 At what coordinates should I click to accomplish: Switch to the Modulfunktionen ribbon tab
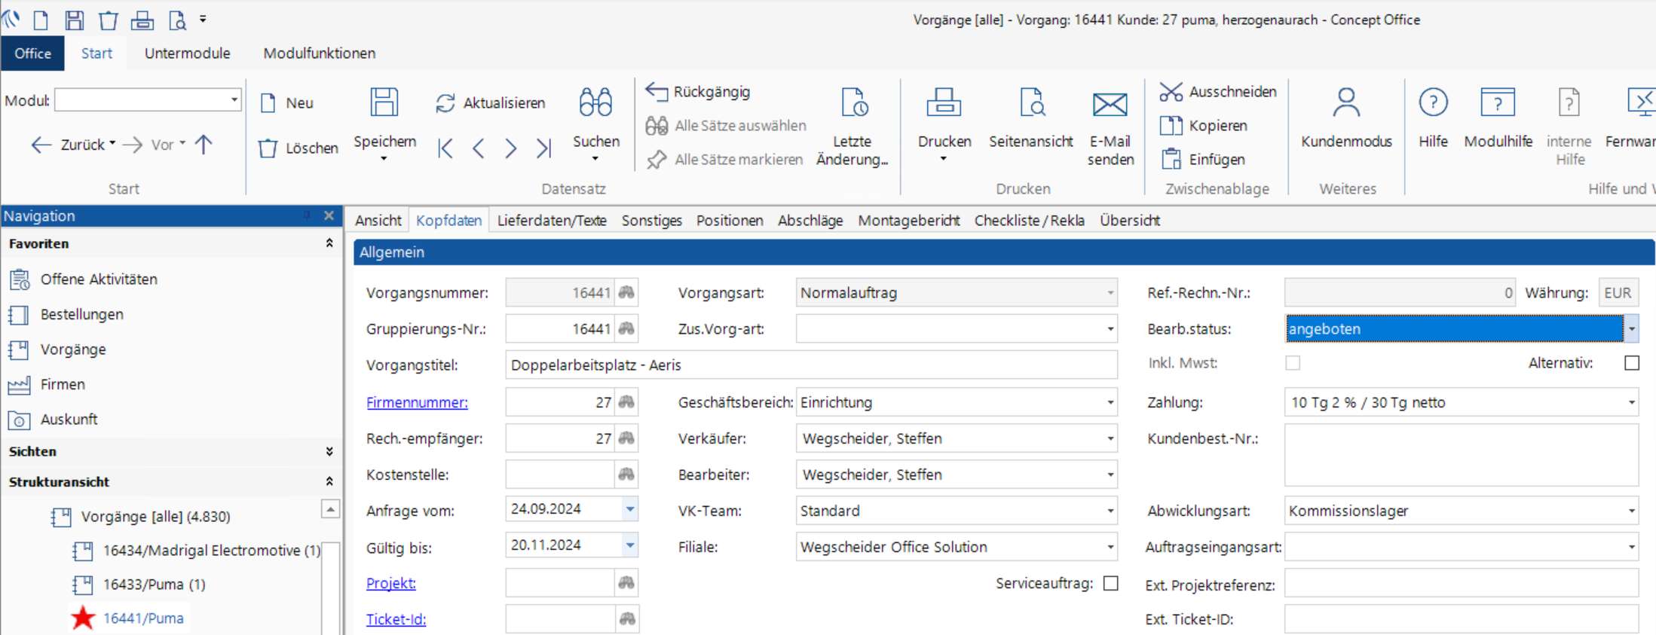[320, 53]
